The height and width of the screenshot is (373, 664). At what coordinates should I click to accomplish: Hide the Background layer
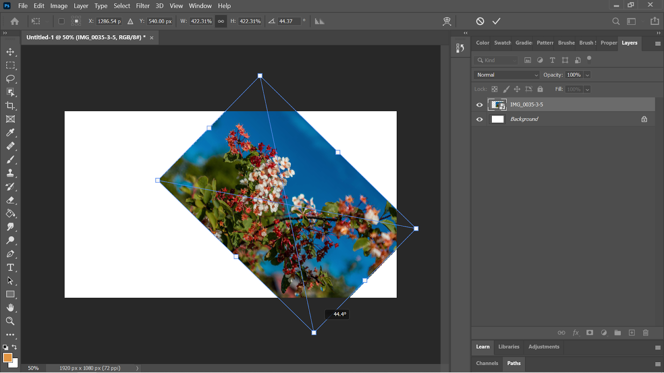pyautogui.click(x=480, y=119)
